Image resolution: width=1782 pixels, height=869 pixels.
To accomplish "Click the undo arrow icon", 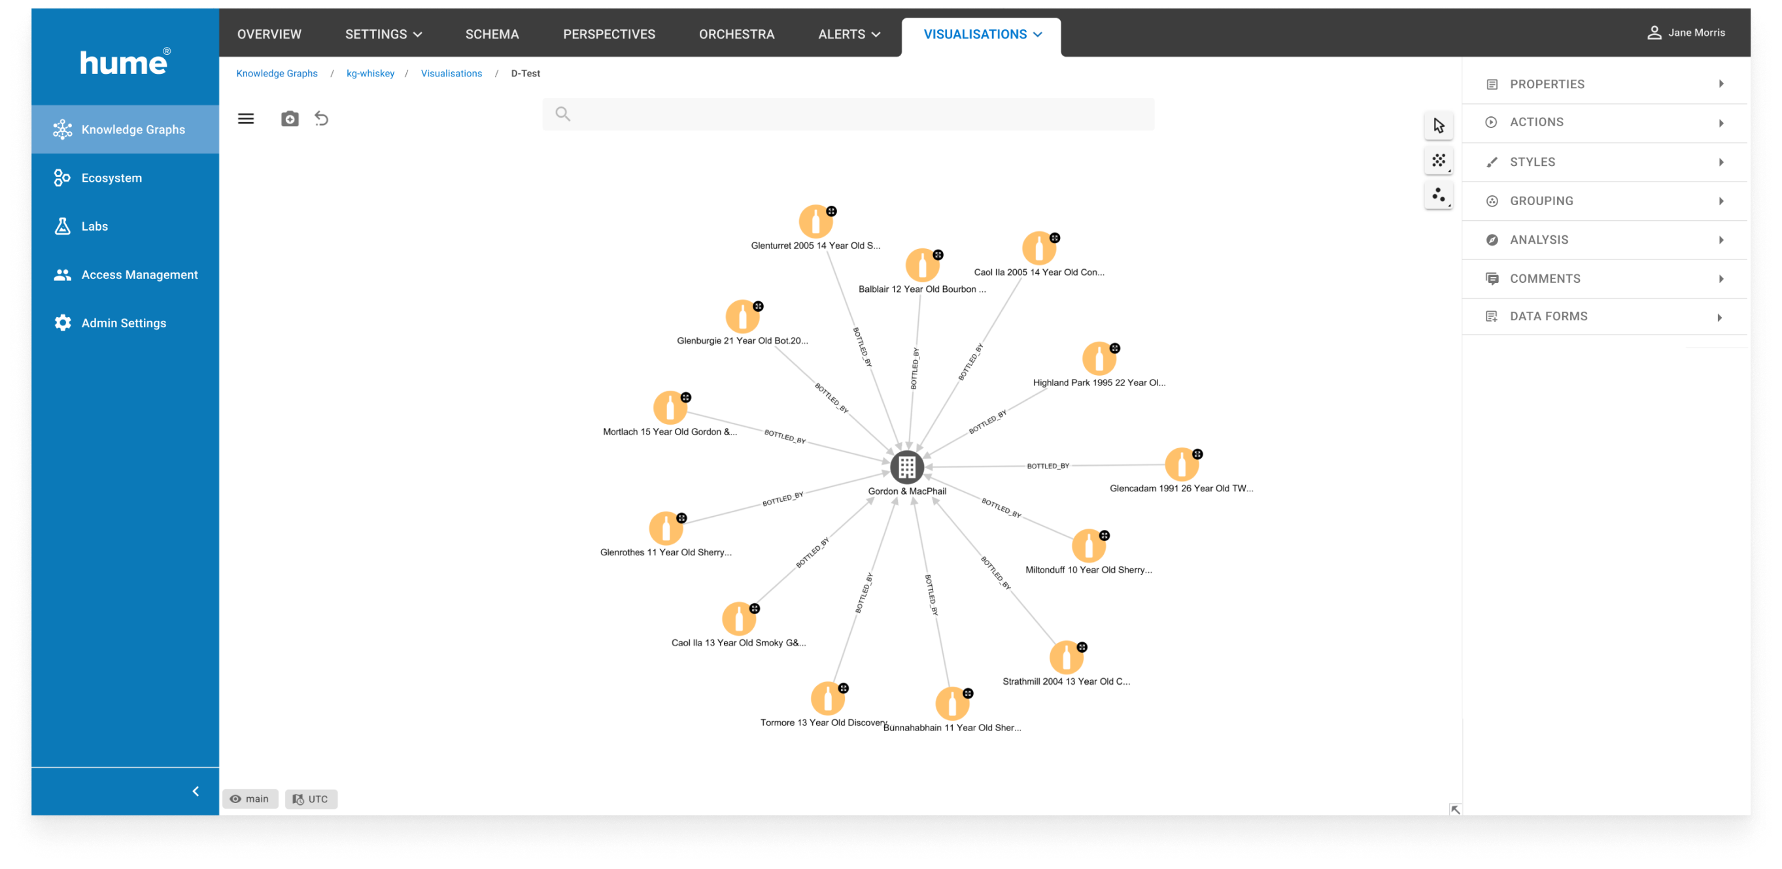I will coord(321,119).
